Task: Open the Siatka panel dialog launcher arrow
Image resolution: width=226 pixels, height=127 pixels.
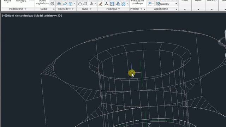Action: pyautogui.click(x=54, y=9)
